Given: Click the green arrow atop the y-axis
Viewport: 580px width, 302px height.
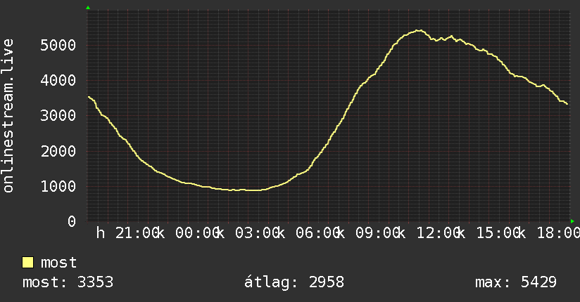Looking at the screenshot, I should pyautogui.click(x=88, y=8).
